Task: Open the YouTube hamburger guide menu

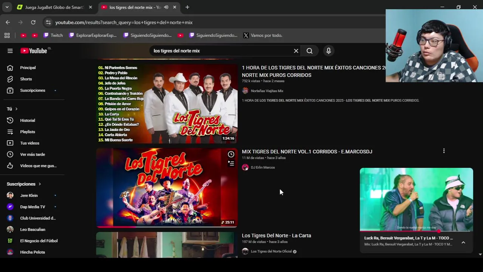Action: point(10,51)
